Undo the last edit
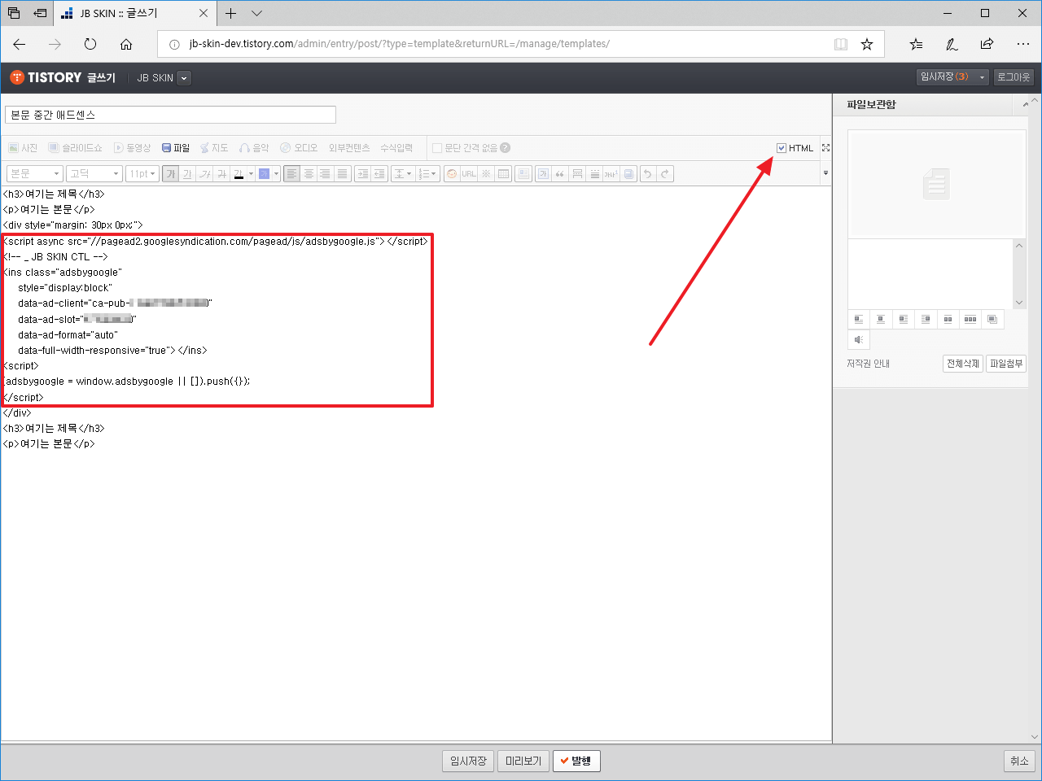Screen dimensions: 1042x781 tap(648, 173)
